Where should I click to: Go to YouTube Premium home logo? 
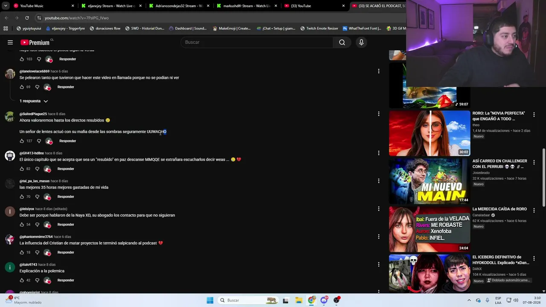coord(35,42)
